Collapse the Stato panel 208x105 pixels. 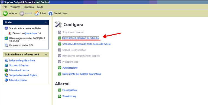tap(46, 22)
